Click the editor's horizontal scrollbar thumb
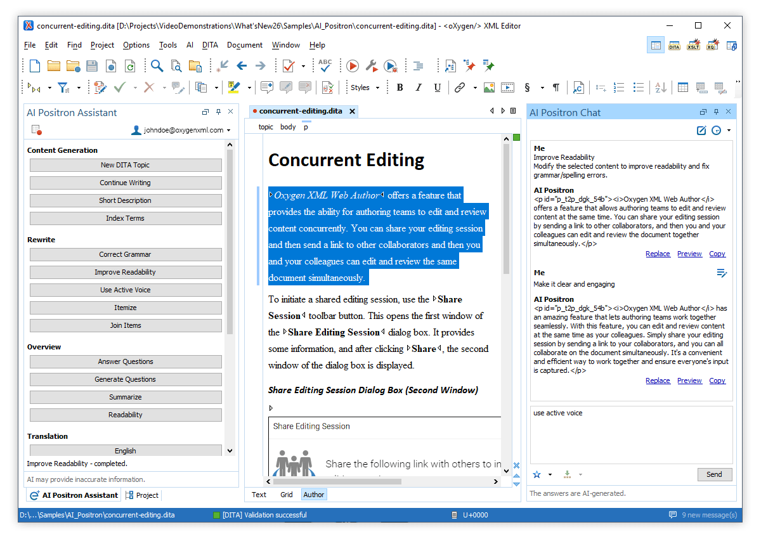This screenshot has width=761, height=539. pos(337,482)
